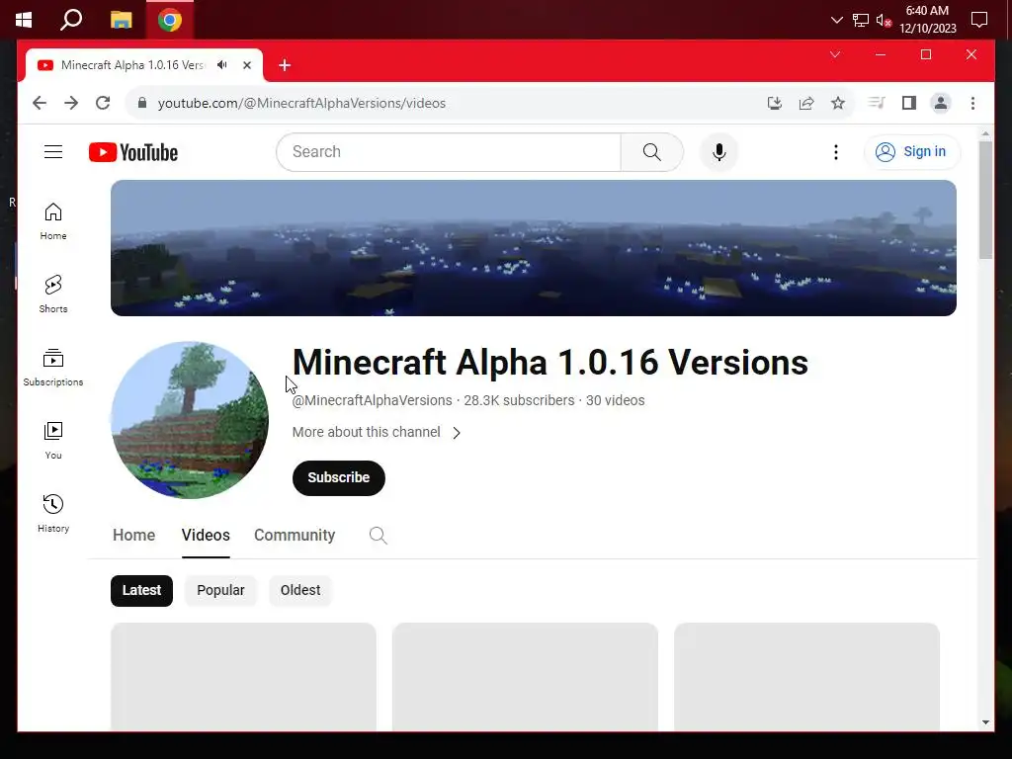Open the Community tab
The image size is (1012, 759).
pyautogui.click(x=295, y=535)
